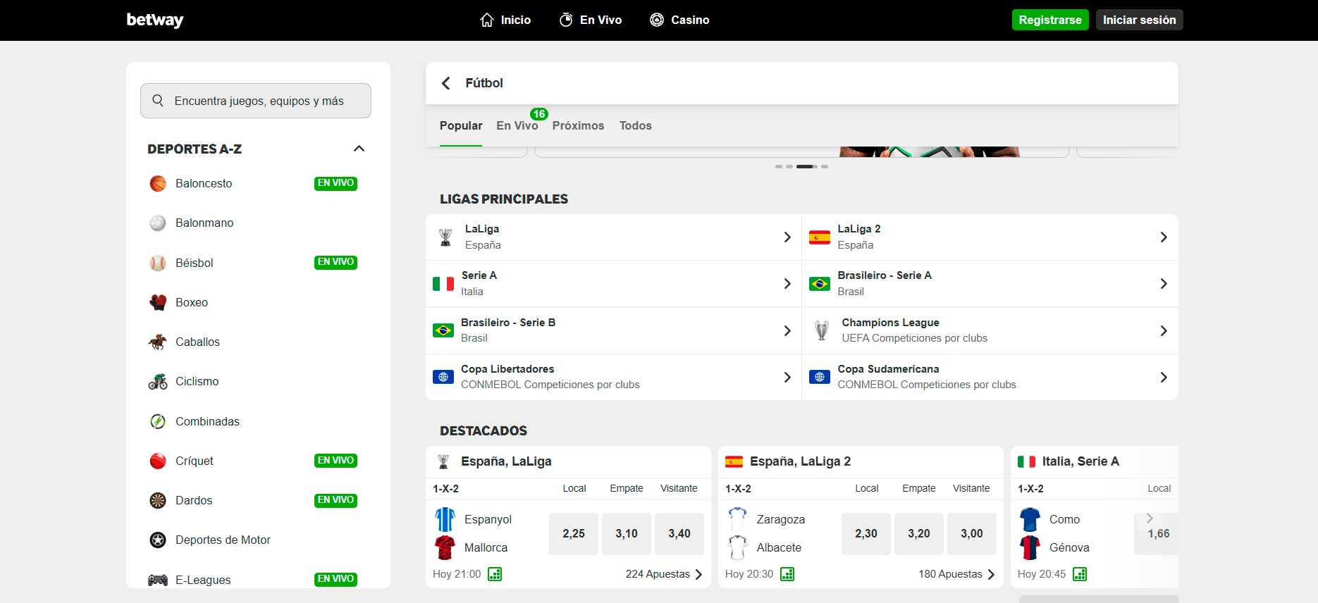This screenshot has height=603, width=1318.
Task: Expand the Champions League chevron
Action: [1164, 330]
